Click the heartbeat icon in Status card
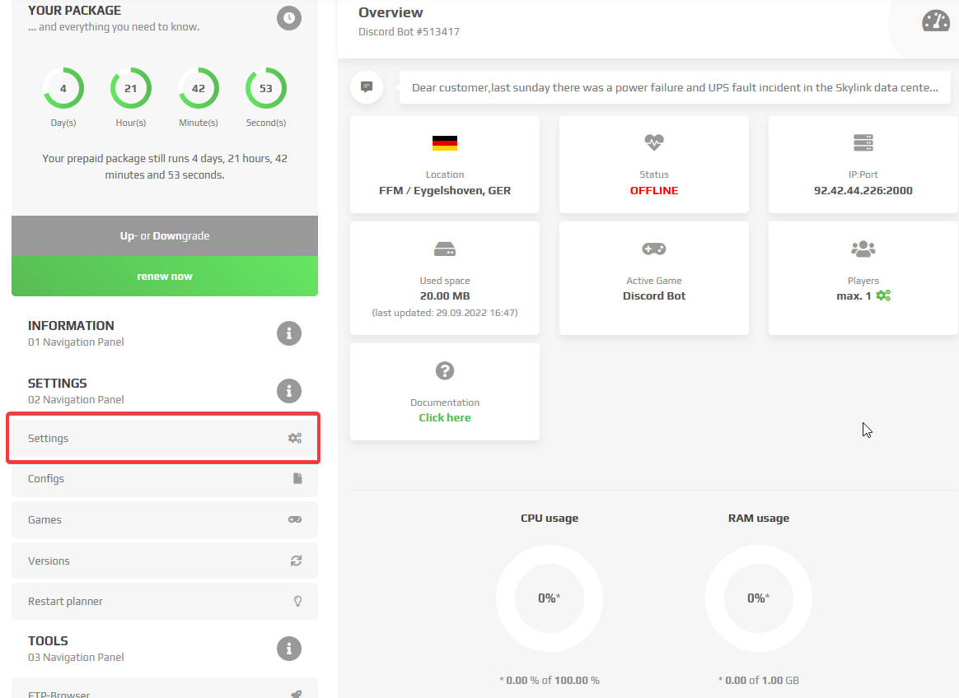959x698 pixels. [654, 142]
